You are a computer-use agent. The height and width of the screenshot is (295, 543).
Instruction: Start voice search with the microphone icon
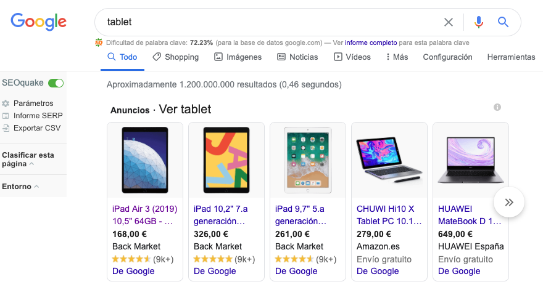coord(478,22)
